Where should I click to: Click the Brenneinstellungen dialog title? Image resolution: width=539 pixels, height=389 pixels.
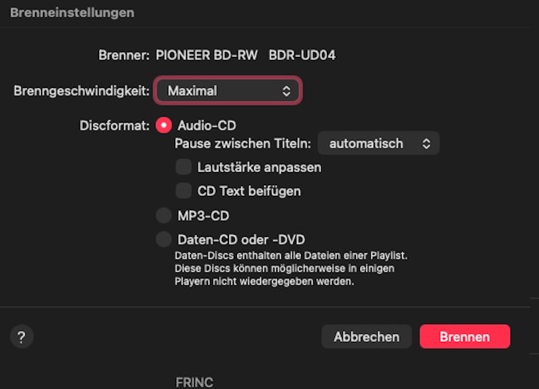pyautogui.click(x=72, y=13)
